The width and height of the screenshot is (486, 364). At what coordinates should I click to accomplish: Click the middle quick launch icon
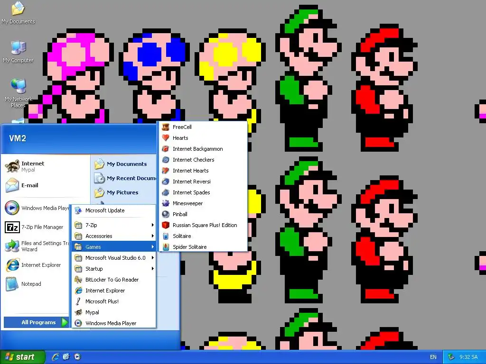coord(66,357)
